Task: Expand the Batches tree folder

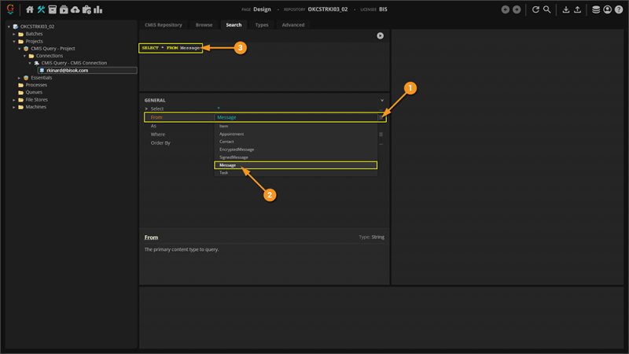Action: [x=13, y=34]
